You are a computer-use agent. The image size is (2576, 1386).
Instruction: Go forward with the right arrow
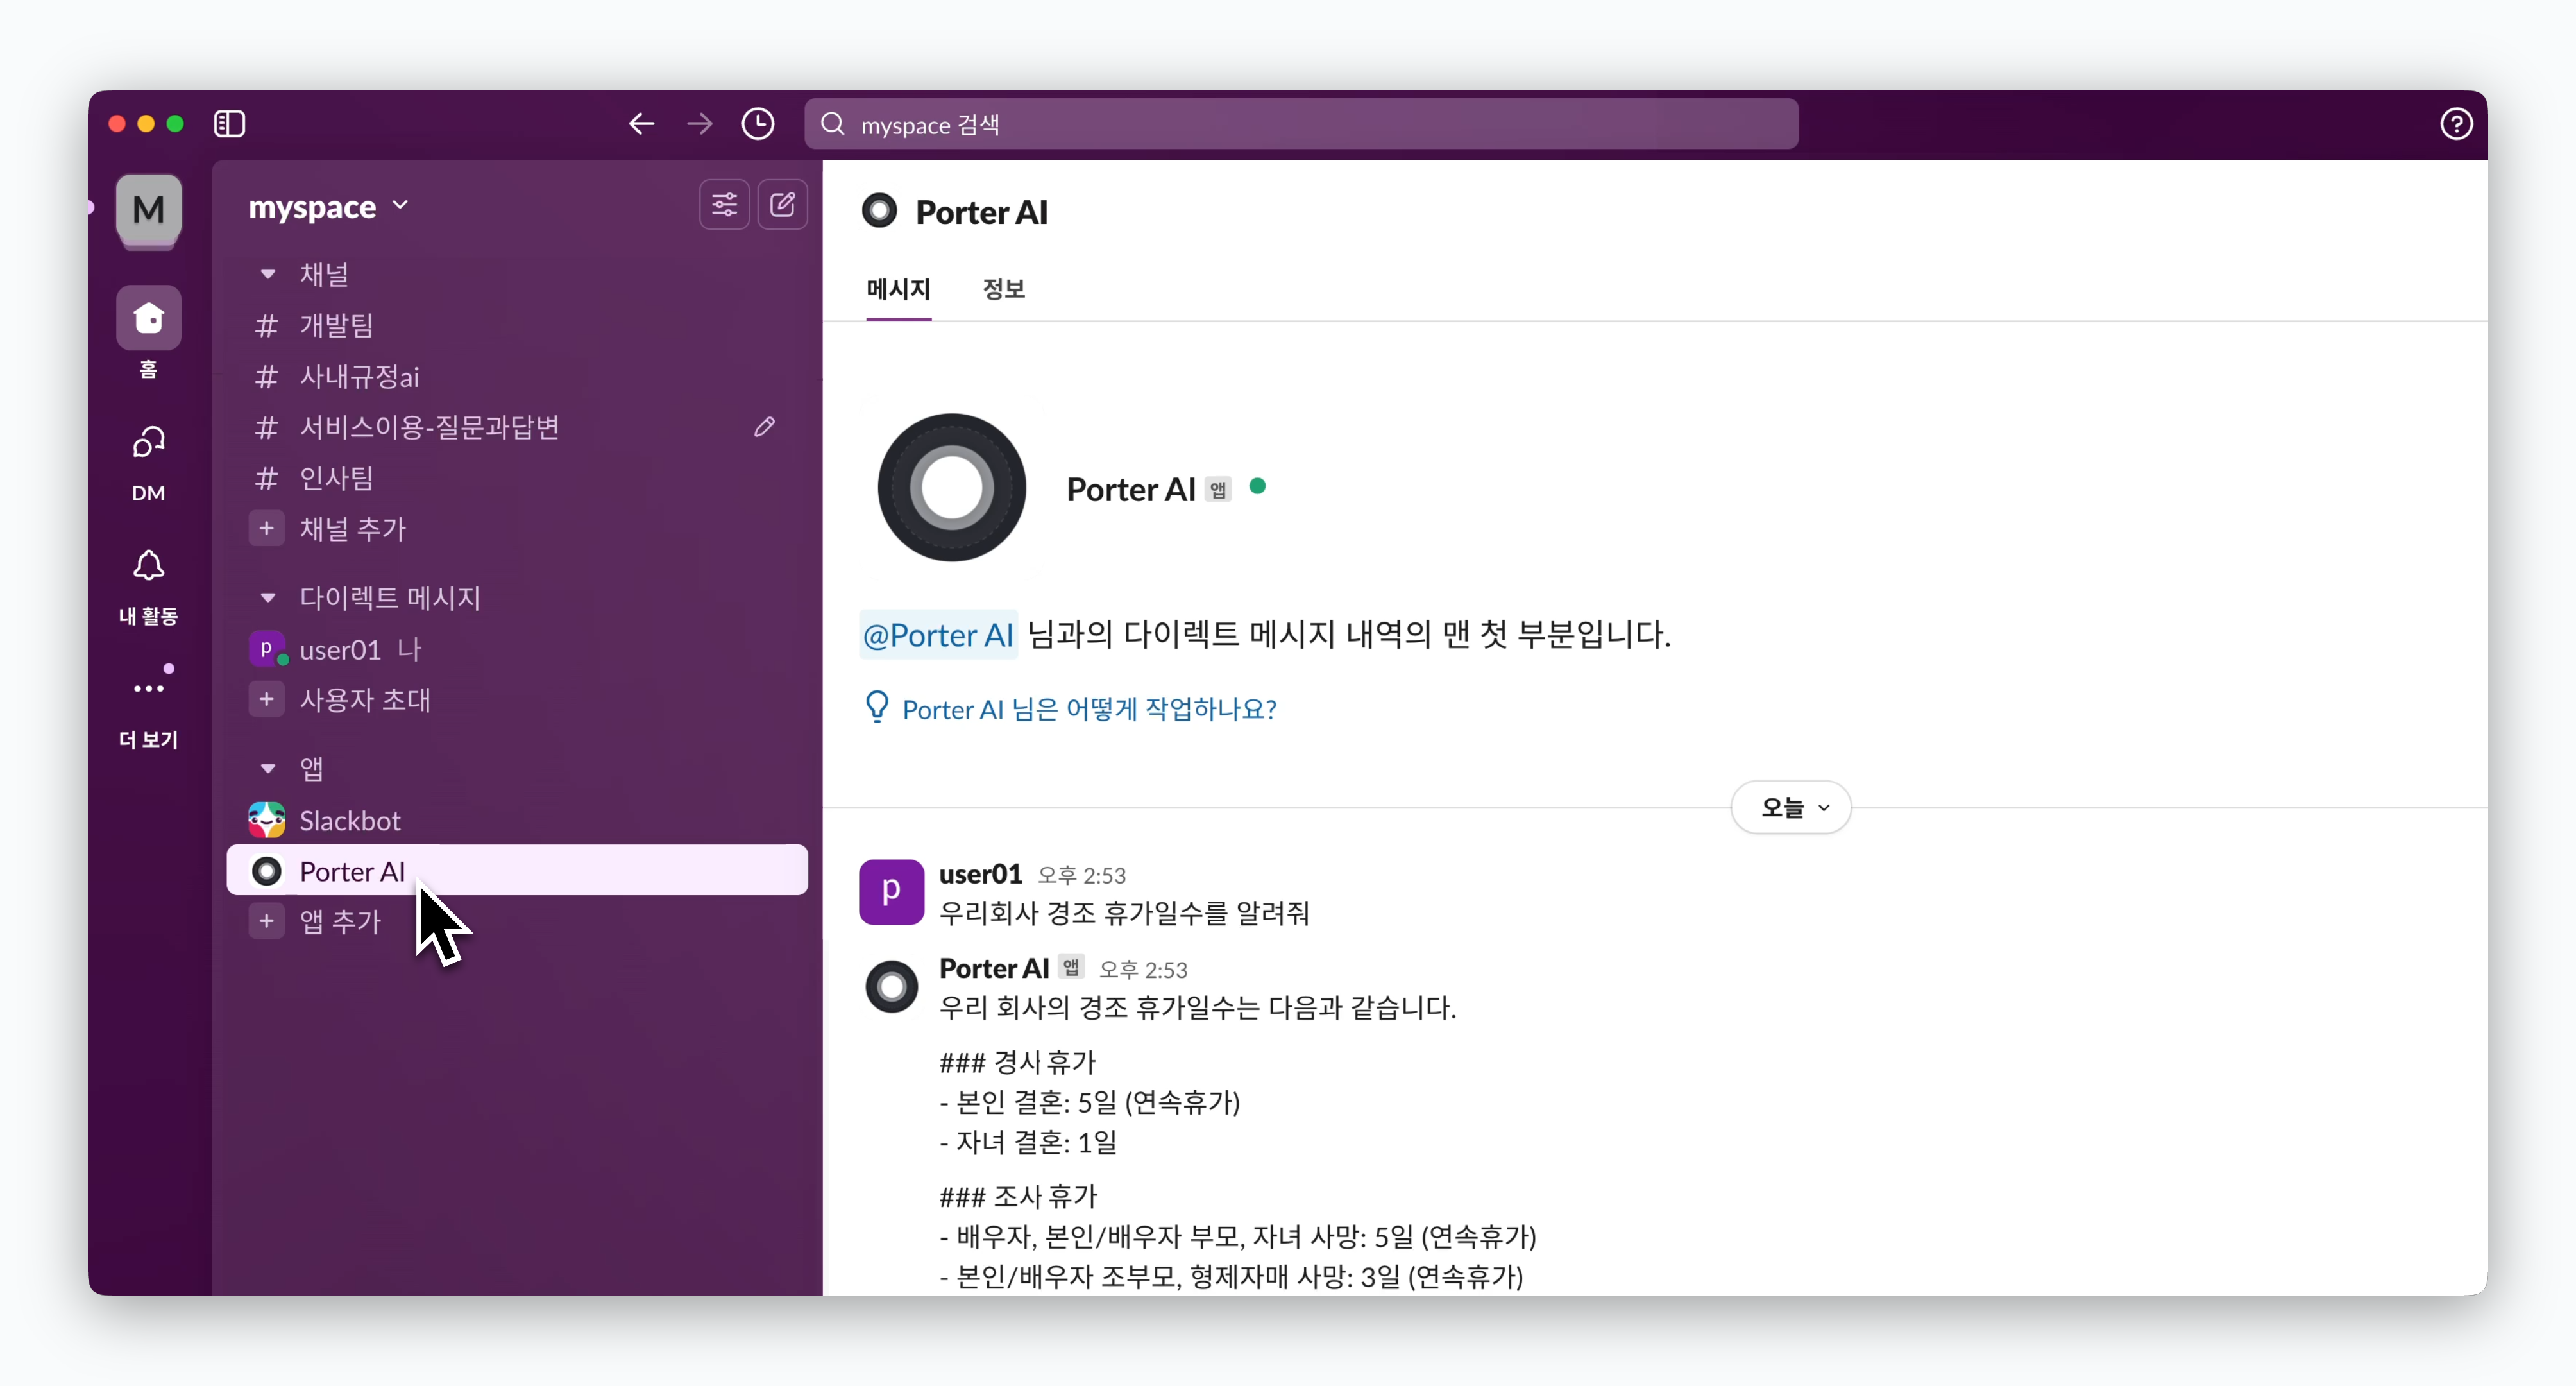tap(700, 124)
